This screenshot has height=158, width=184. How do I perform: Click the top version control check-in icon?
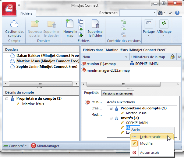[x=123, y=21]
